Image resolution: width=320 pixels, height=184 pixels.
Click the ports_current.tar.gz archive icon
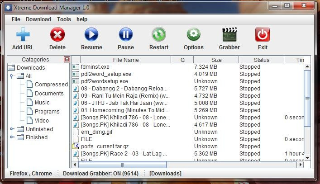point(76,146)
